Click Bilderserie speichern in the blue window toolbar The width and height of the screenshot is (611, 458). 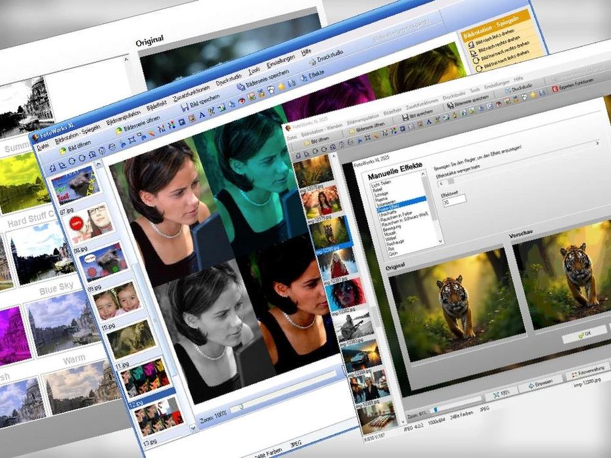[x=241, y=86]
